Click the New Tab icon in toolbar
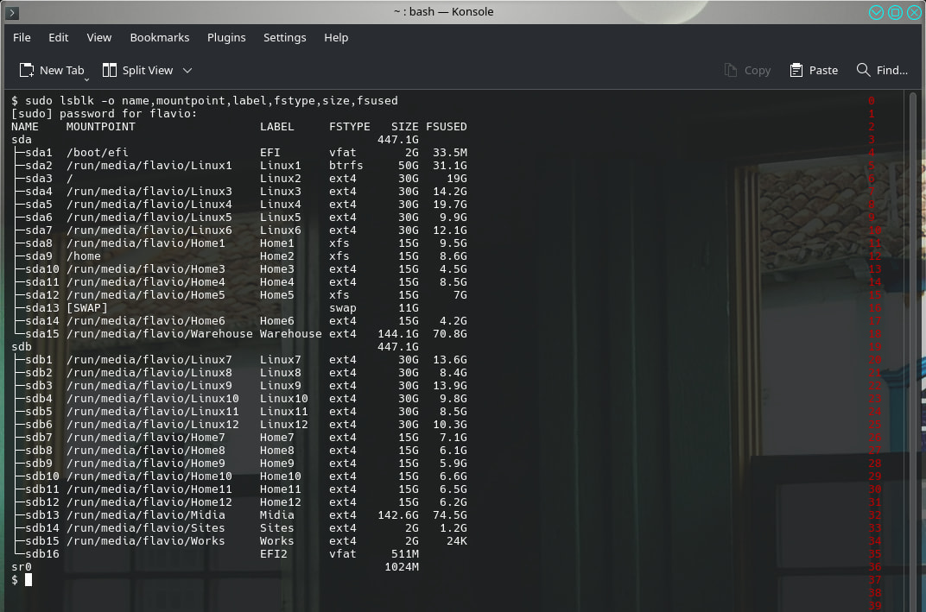The width and height of the screenshot is (926, 612). [x=27, y=70]
